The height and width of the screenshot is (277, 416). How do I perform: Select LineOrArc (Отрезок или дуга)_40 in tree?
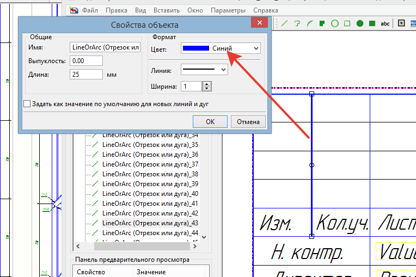click(x=150, y=194)
